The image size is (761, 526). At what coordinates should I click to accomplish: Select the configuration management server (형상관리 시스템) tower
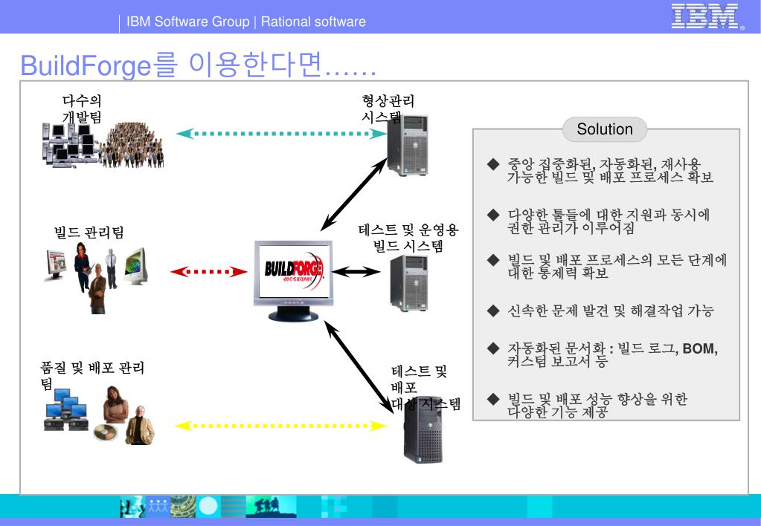pos(408,145)
